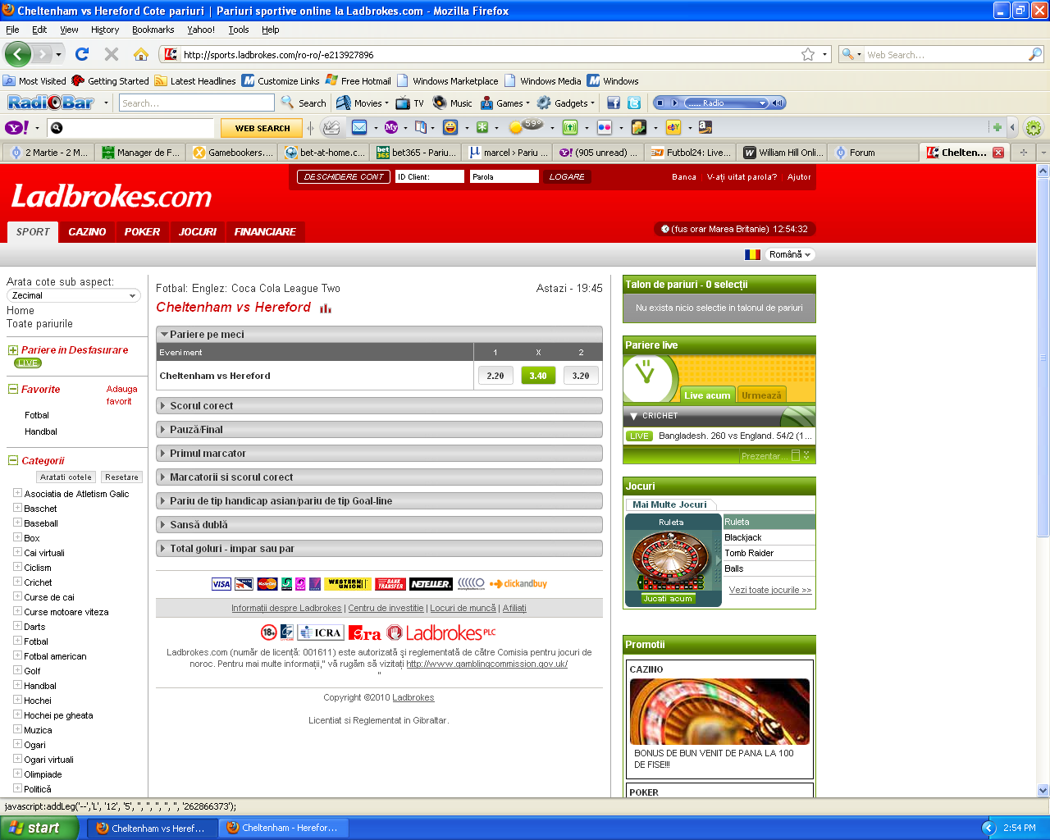Open the Yahoo mail envelope icon
Image resolution: width=1050 pixels, height=840 pixels.
[359, 127]
